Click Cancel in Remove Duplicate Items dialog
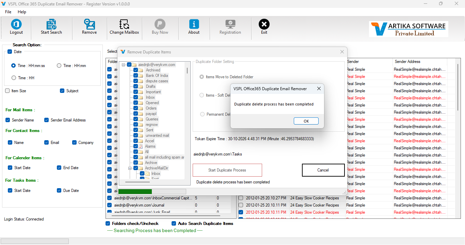Screen dimensions: 465x245 323,170
